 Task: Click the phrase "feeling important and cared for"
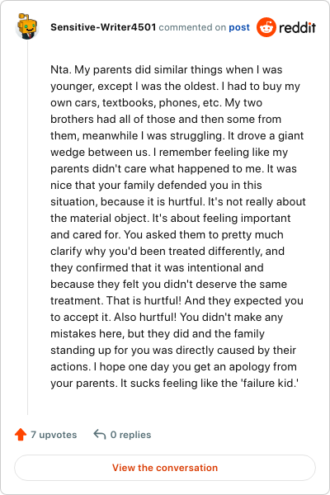[x=171, y=226]
